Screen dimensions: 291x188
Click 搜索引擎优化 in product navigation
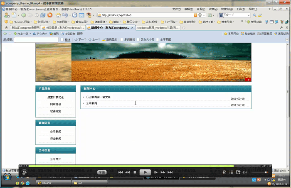pyautogui.click(x=55, y=98)
